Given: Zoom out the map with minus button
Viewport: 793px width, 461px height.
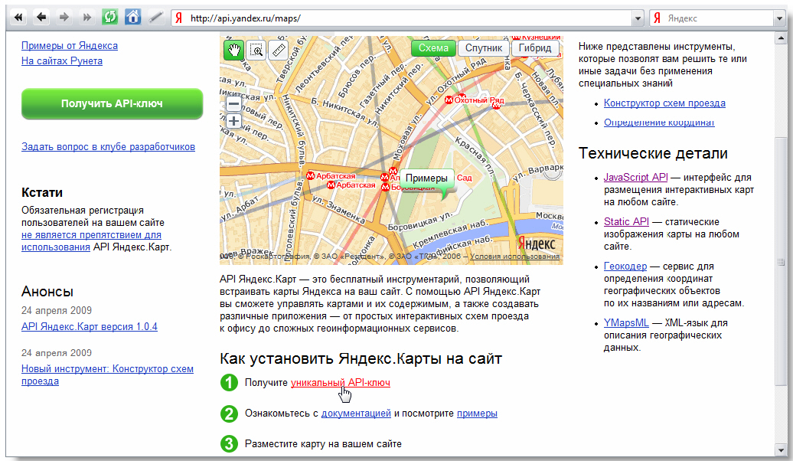Looking at the screenshot, I should pos(234,104).
